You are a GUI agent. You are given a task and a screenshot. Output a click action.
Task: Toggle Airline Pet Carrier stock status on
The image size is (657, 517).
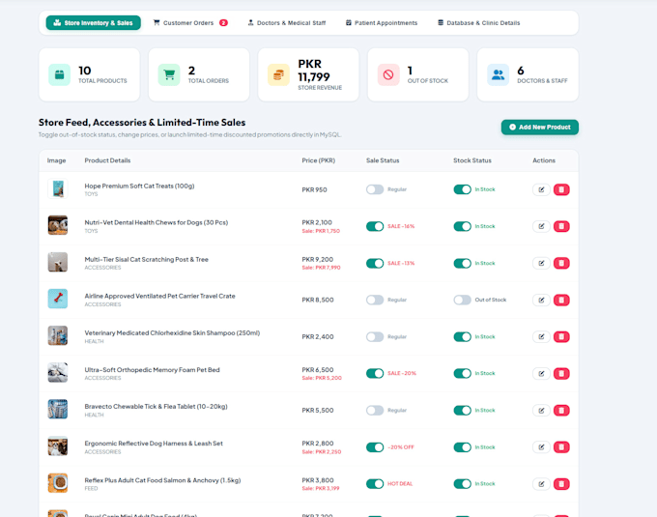coord(462,300)
